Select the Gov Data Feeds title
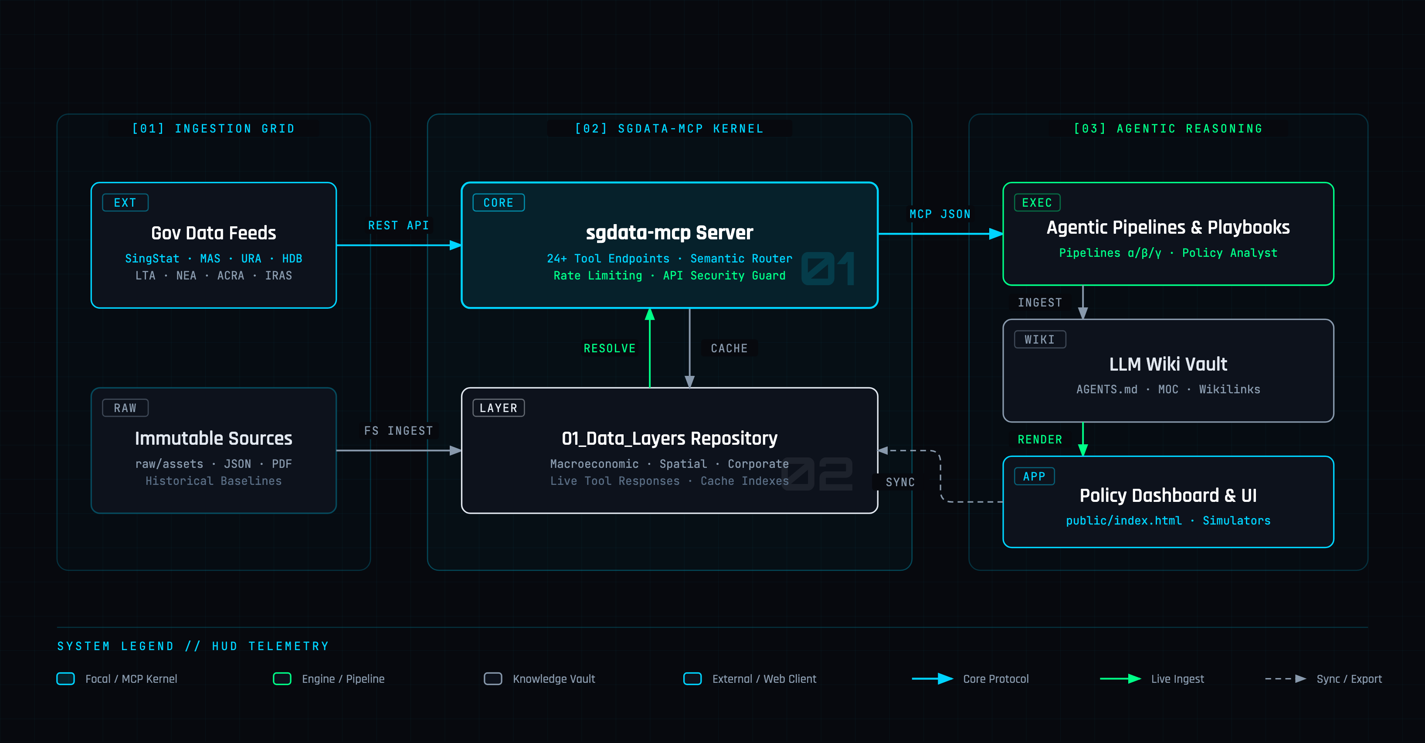 click(214, 233)
